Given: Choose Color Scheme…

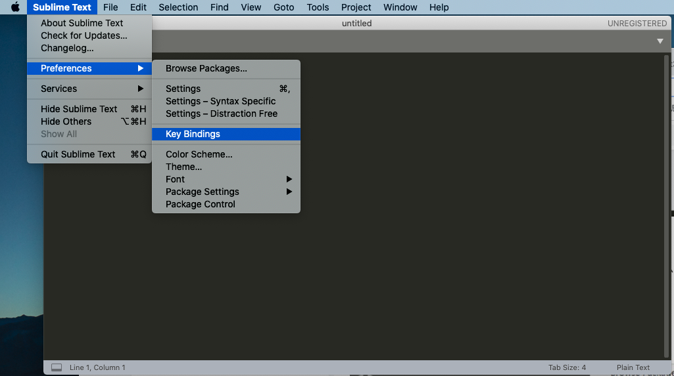Looking at the screenshot, I should (x=226, y=154).
